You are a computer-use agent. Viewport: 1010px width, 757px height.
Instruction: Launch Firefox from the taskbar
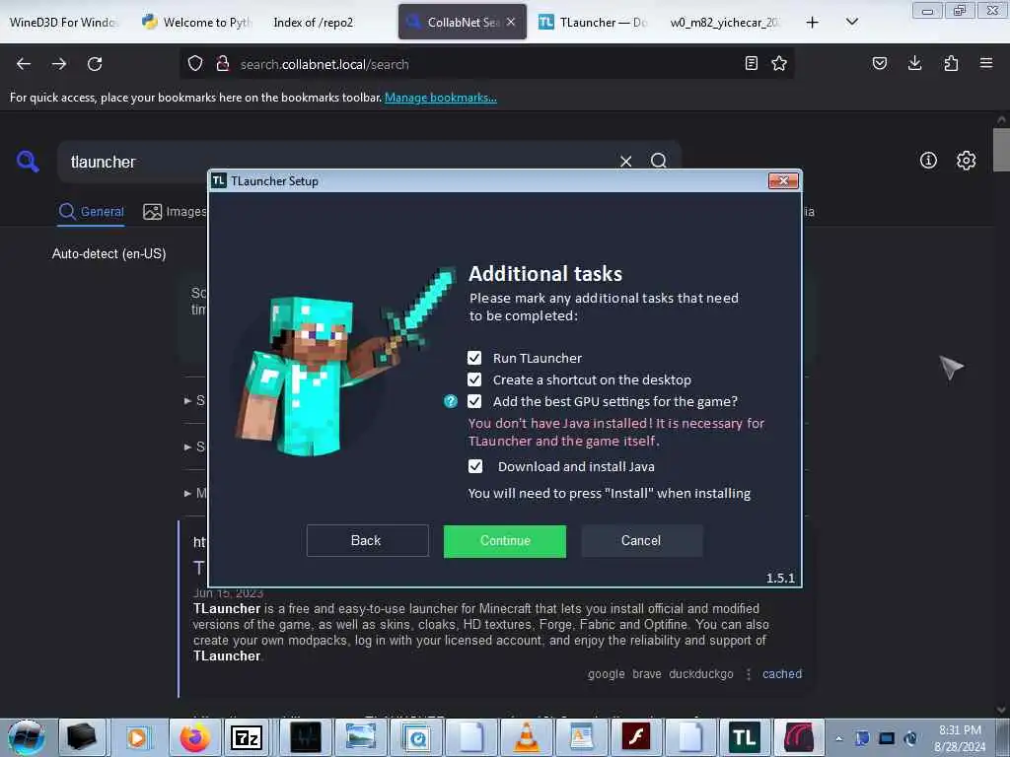pos(194,737)
